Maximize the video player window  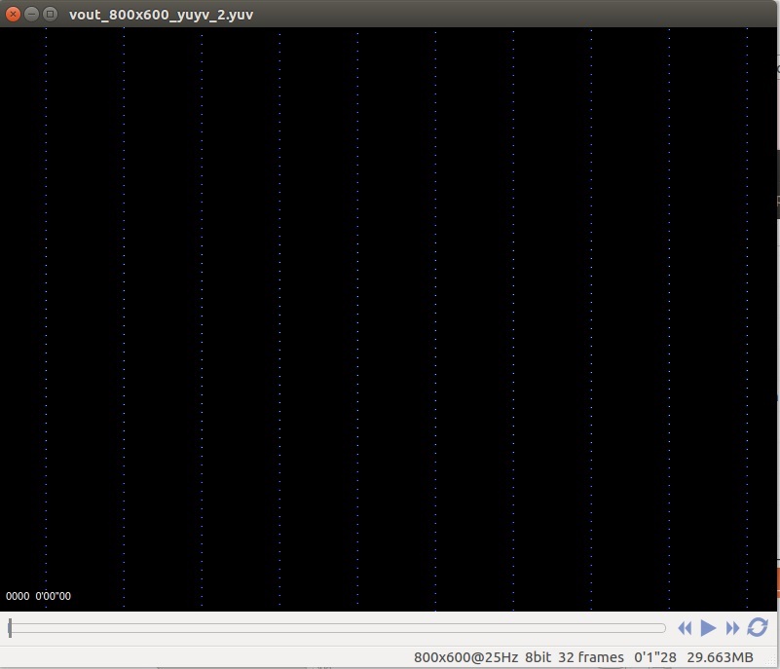click(50, 14)
